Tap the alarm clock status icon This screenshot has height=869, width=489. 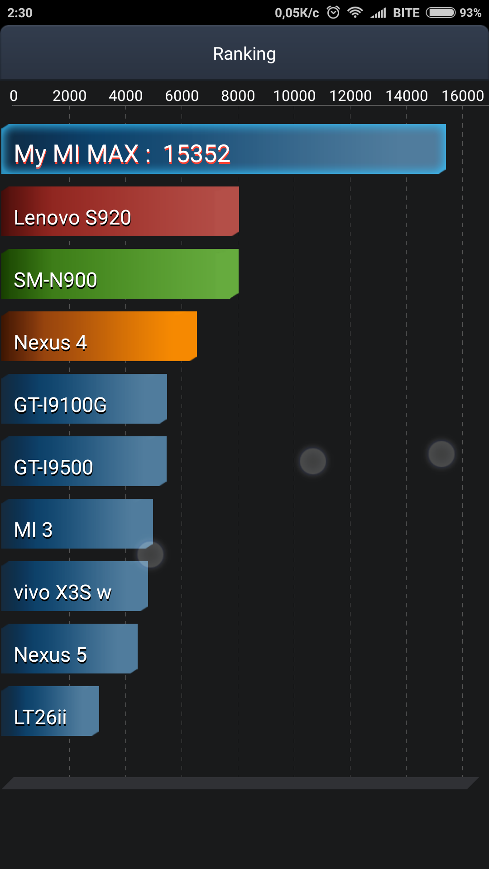(x=333, y=12)
